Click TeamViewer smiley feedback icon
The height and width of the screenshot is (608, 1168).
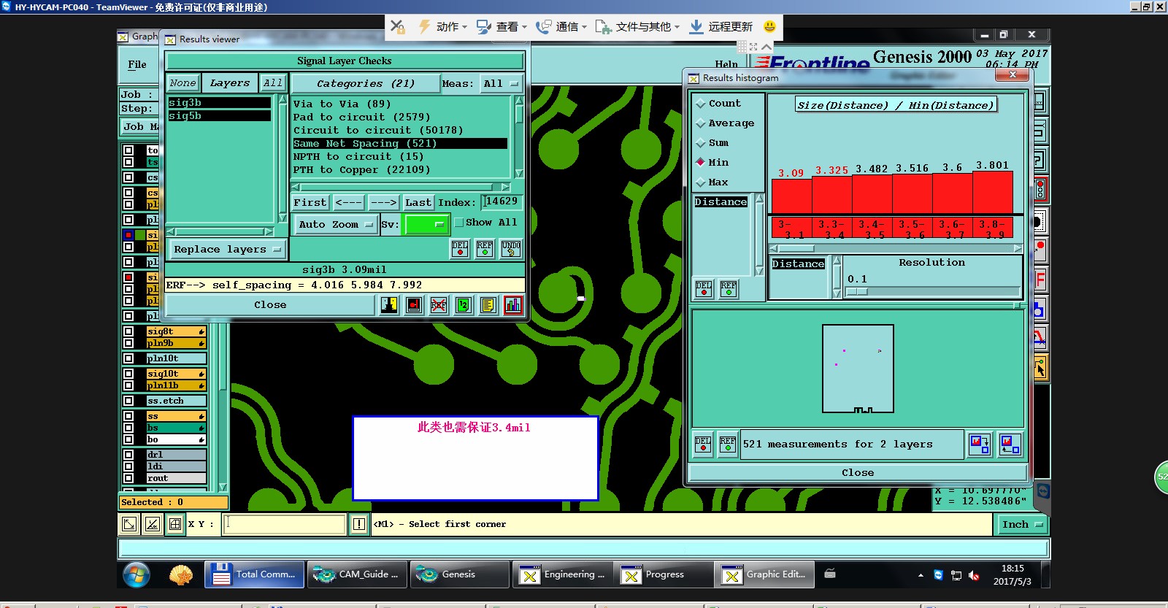pyautogui.click(x=769, y=26)
